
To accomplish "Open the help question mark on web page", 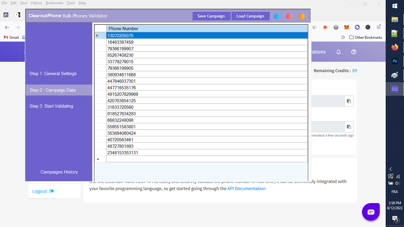I will tap(354, 52).
